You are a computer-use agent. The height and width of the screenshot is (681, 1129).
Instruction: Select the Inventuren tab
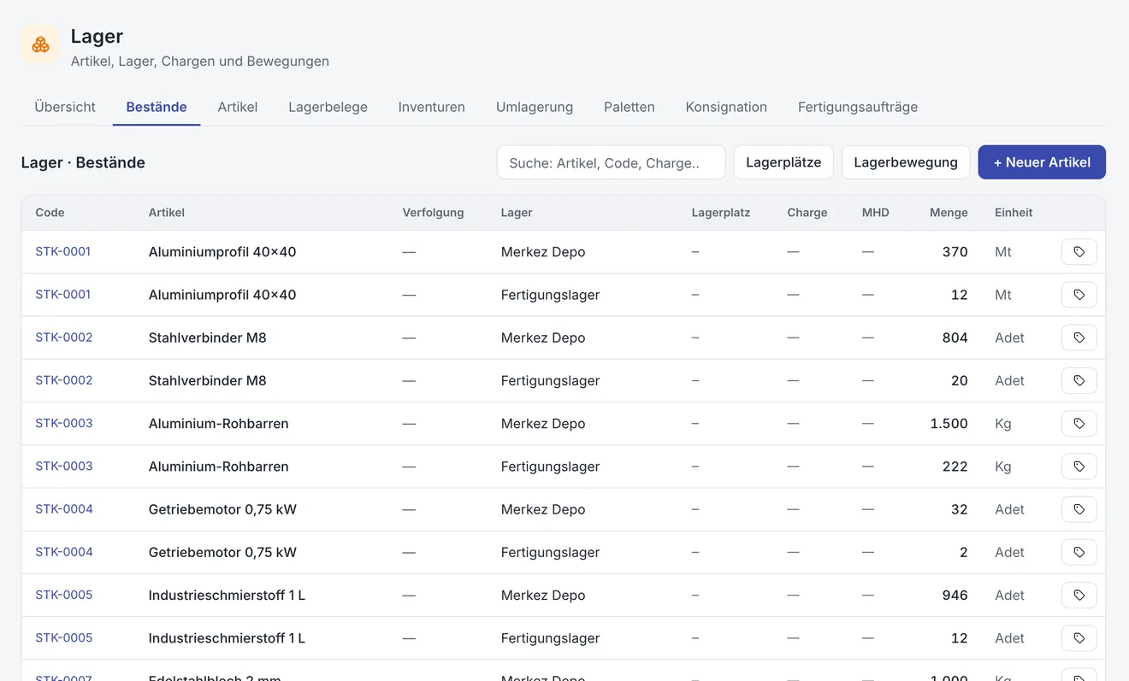click(x=431, y=107)
